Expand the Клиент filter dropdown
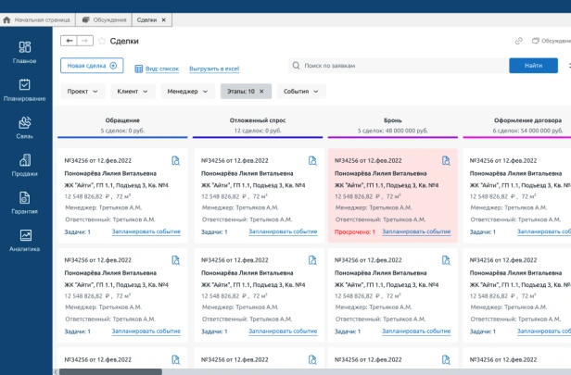571x375 pixels. tap(133, 91)
